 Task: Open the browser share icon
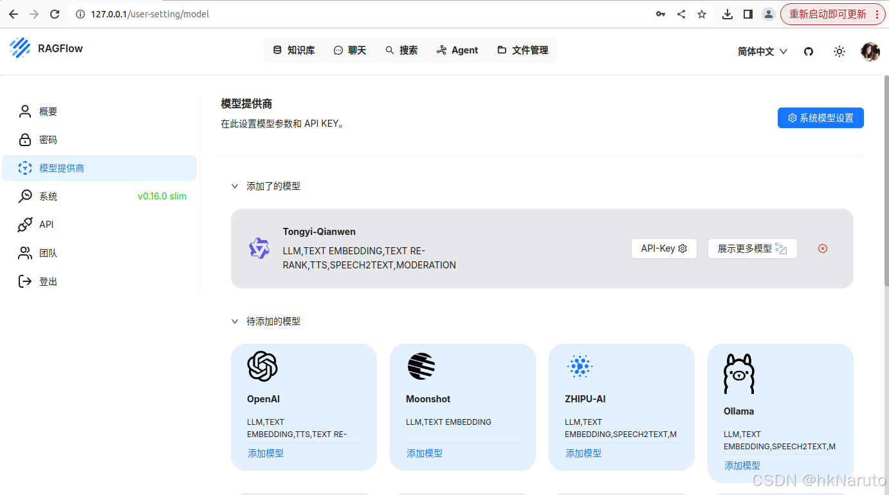coord(681,14)
